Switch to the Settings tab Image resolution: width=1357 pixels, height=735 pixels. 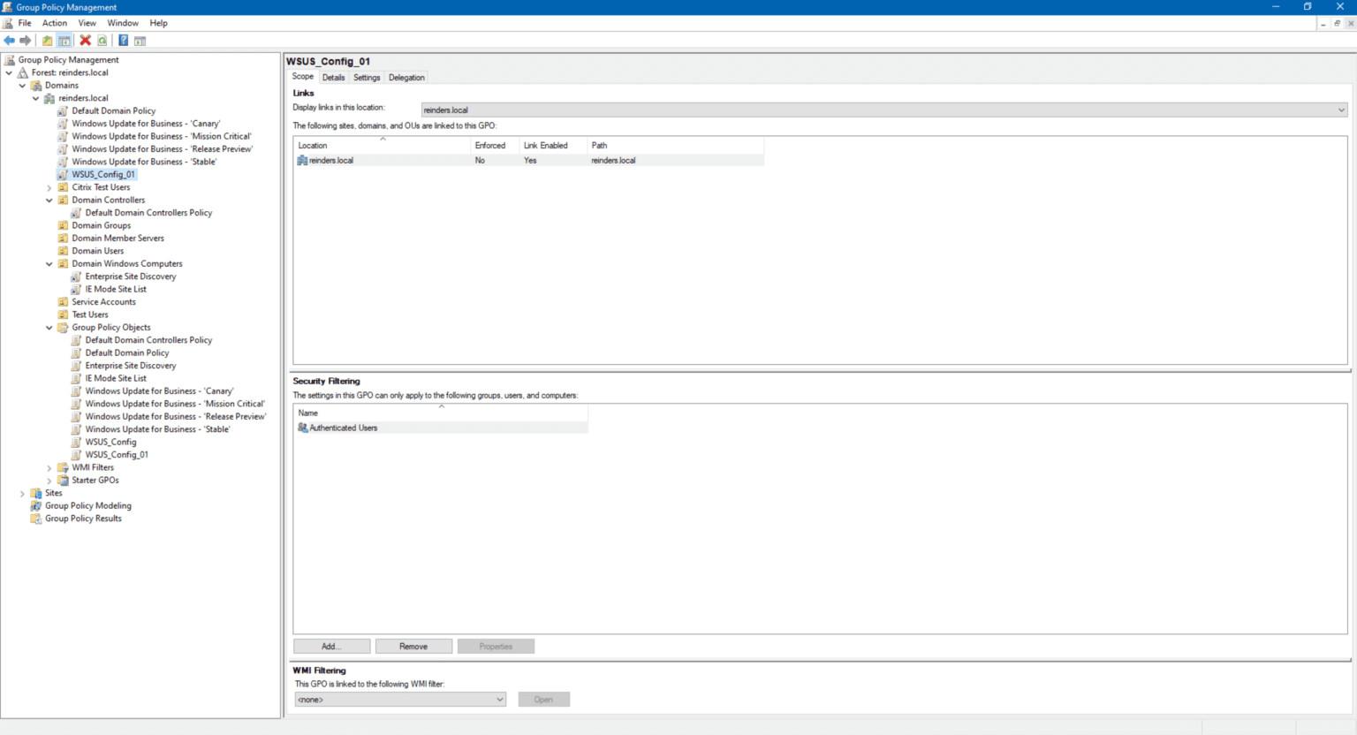366,77
